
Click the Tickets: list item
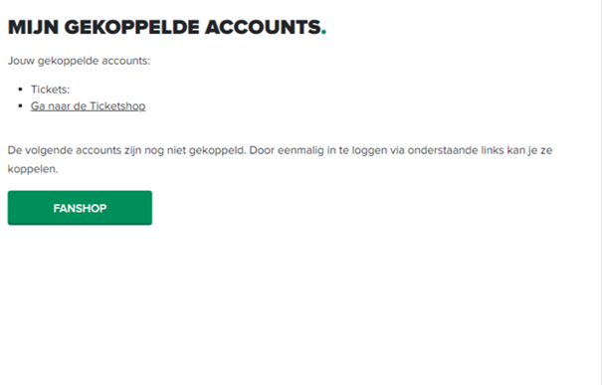51,90
